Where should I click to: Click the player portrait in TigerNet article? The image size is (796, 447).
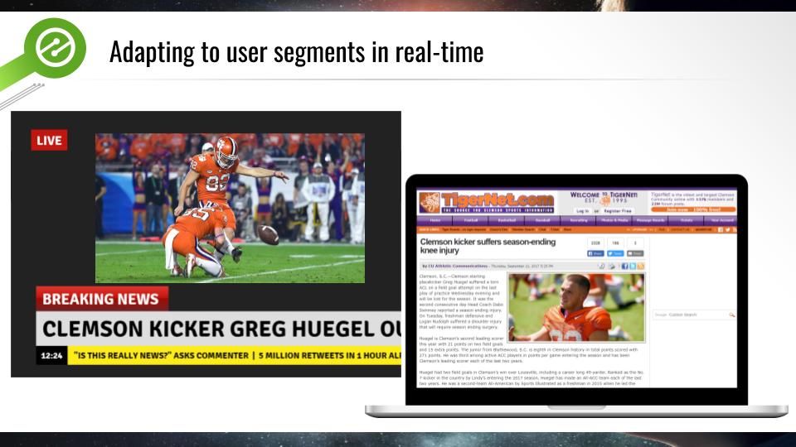click(576, 308)
